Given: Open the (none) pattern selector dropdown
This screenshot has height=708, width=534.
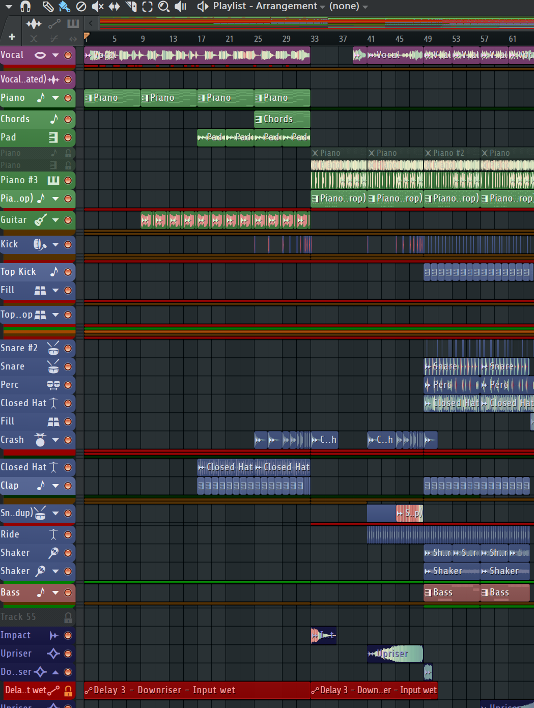Looking at the screenshot, I should [365, 7].
